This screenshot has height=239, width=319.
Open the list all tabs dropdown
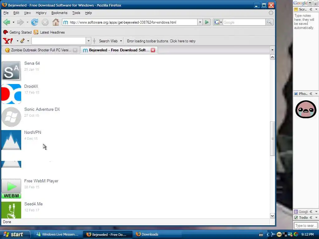coord(272,50)
